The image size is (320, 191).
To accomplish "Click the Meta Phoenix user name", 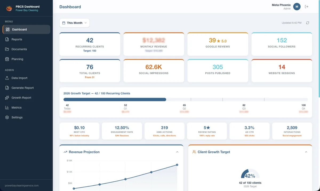I will tap(281, 5).
